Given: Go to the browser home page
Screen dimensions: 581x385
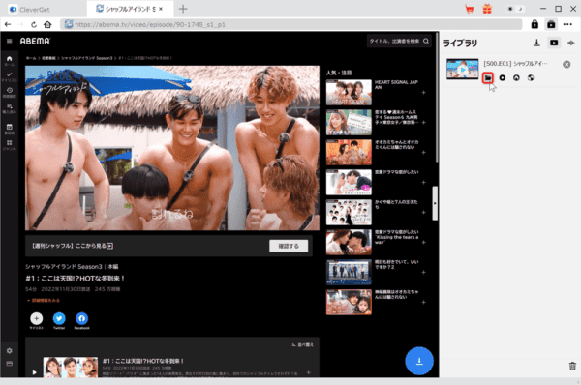Looking at the screenshot, I should [47, 24].
